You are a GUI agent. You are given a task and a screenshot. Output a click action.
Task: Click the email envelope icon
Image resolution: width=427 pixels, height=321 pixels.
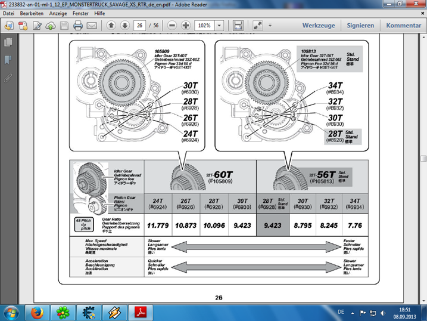pyautogui.click(x=92, y=26)
